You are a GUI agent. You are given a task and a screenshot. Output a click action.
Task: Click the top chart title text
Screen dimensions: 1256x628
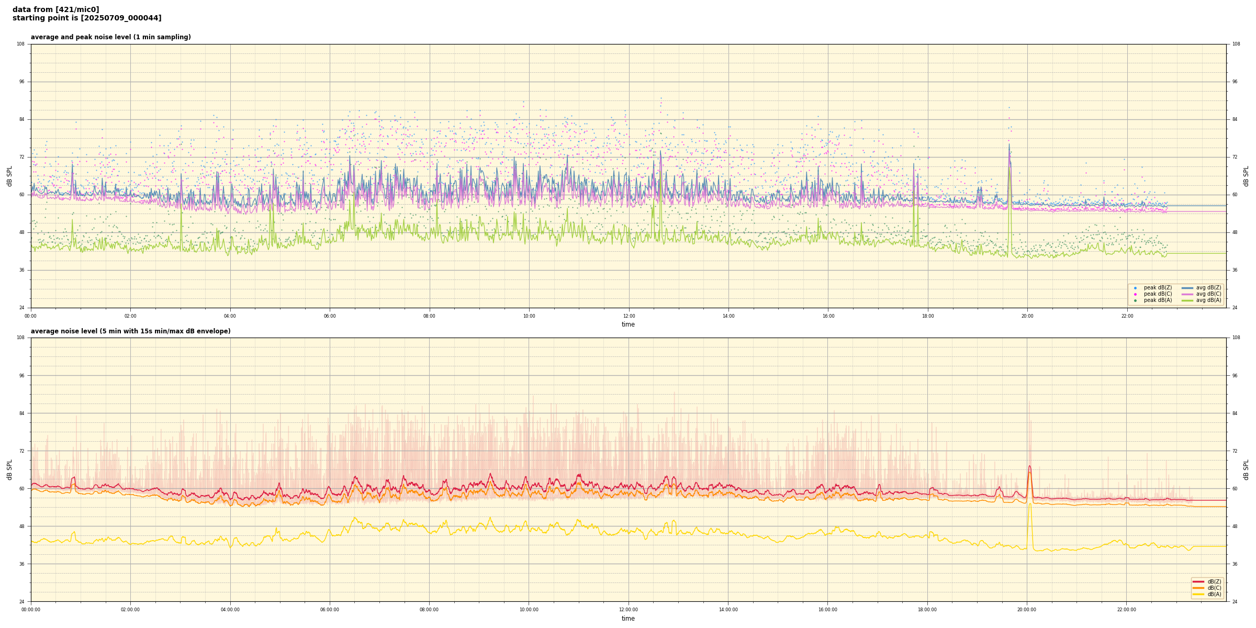point(110,37)
